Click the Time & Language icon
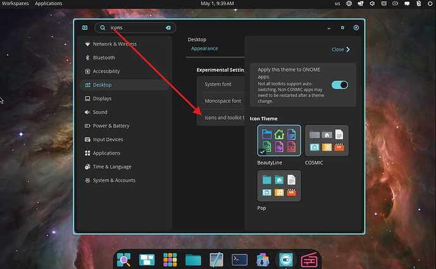Image resolution: width=436 pixels, height=269 pixels. click(87, 166)
